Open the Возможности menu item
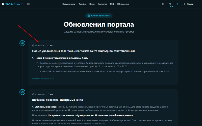 pyautogui.click(x=69, y=4)
